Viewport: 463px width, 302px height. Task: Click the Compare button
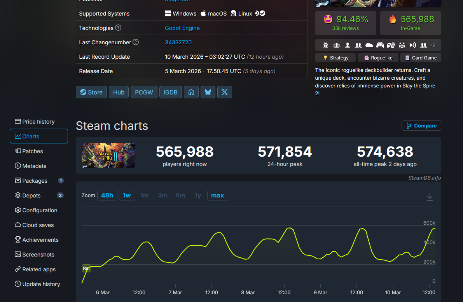pyautogui.click(x=421, y=126)
